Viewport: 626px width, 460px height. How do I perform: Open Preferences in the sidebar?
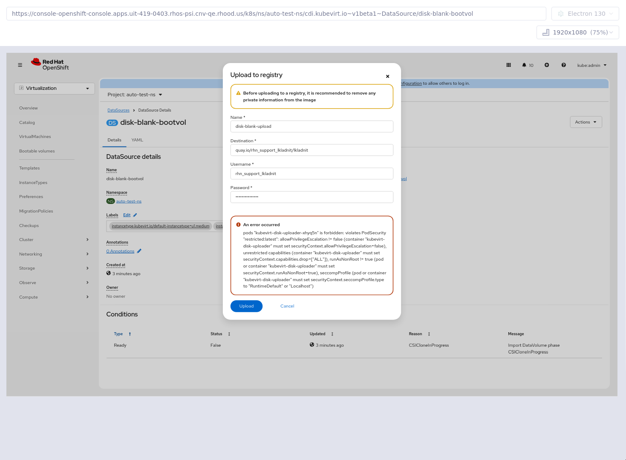pos(31,197)
